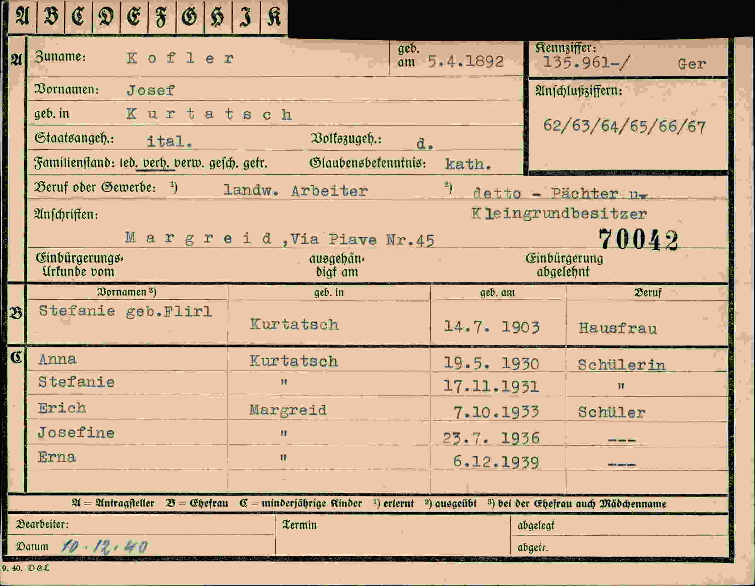Click the birth date "7.10.1933"
755x586 pixels.
click(x=496, y=412)
